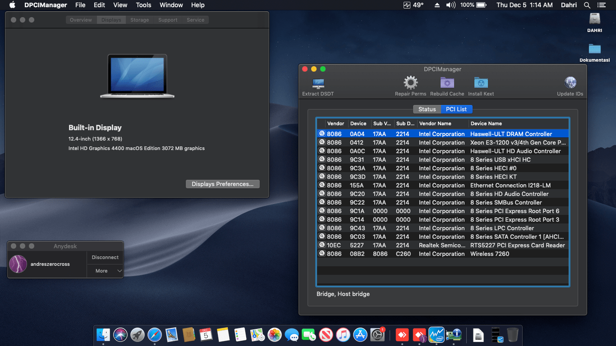Click the eject icon in the menu bar

[437, 5]
